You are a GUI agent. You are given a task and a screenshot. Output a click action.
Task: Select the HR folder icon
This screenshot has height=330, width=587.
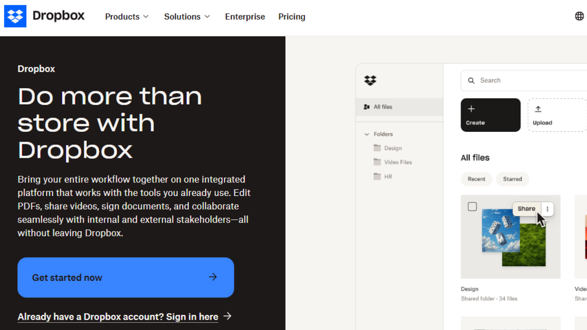[x=378, y=176]
